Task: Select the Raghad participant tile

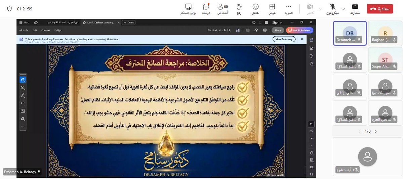Action: (x=385, y=33)
